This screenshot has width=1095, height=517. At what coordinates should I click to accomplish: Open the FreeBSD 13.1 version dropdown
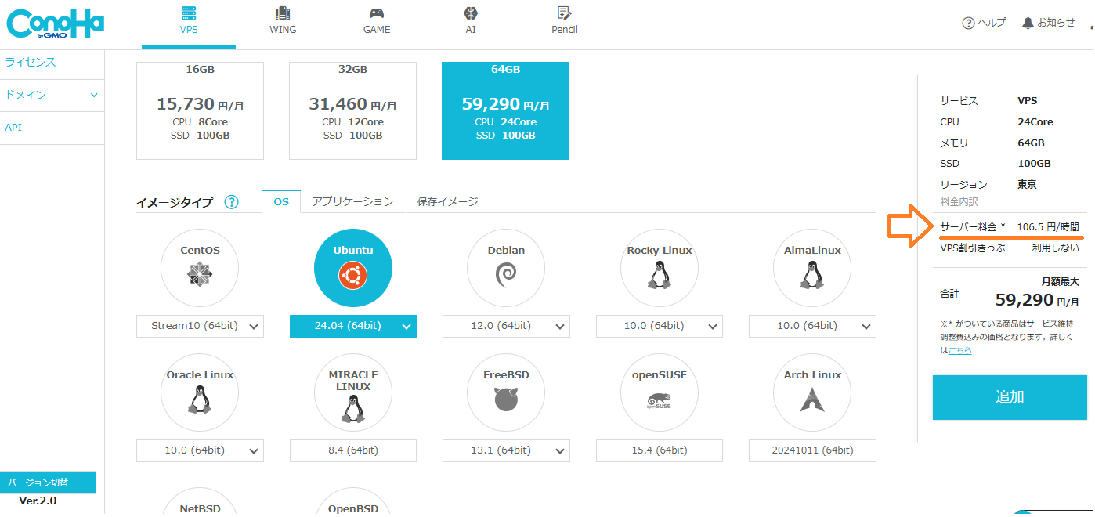(x=506, y=450)
